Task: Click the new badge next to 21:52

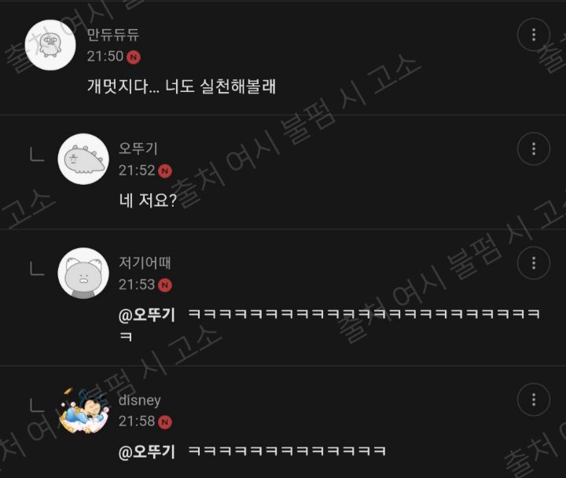Action: click(x=165, y=171)
